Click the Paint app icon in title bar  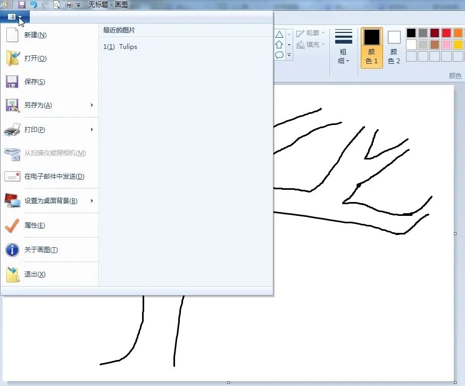coord(4,5)
